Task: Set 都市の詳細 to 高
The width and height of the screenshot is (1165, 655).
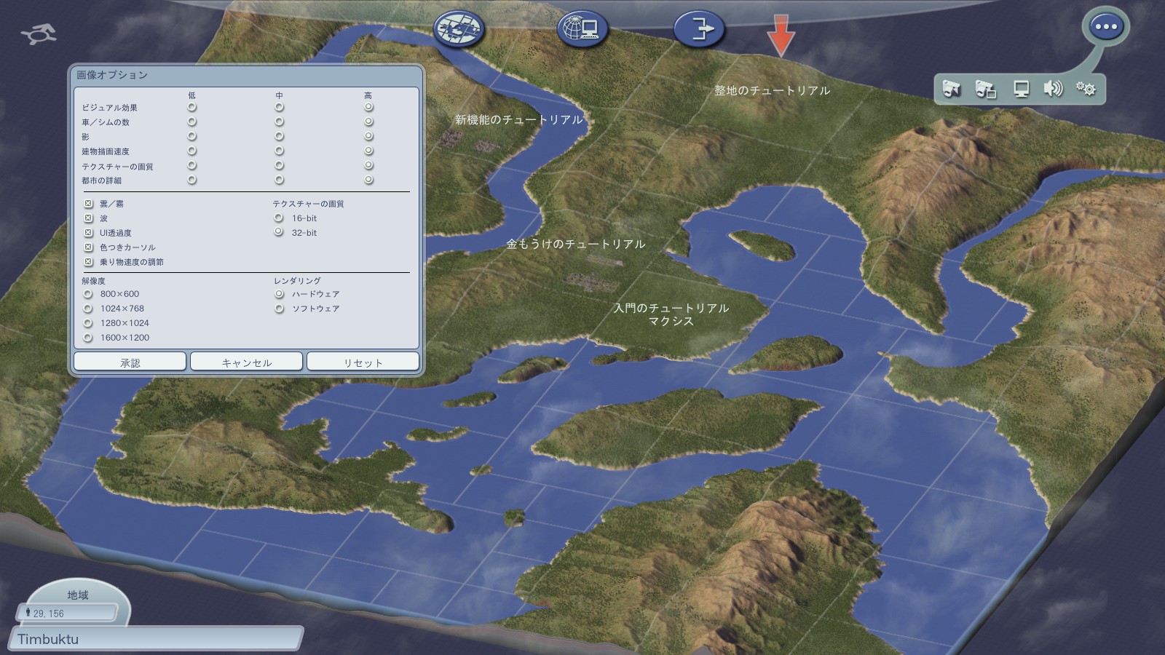Action: (368, 180)
